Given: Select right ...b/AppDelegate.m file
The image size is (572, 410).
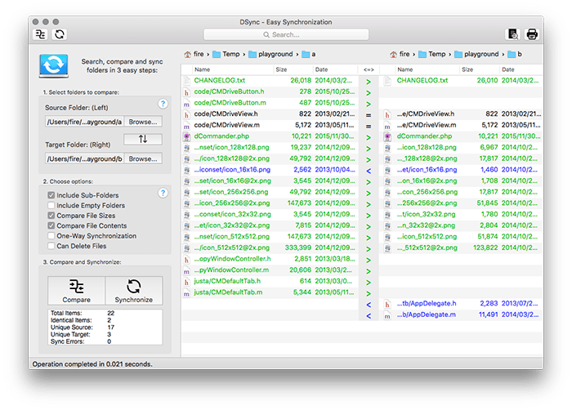Looking at the screenshot, I should (x=426, y=314).
